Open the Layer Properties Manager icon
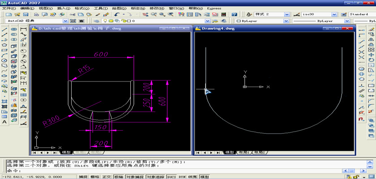The height and width of the screenshot is (179, 376). [x=97, y=21]
